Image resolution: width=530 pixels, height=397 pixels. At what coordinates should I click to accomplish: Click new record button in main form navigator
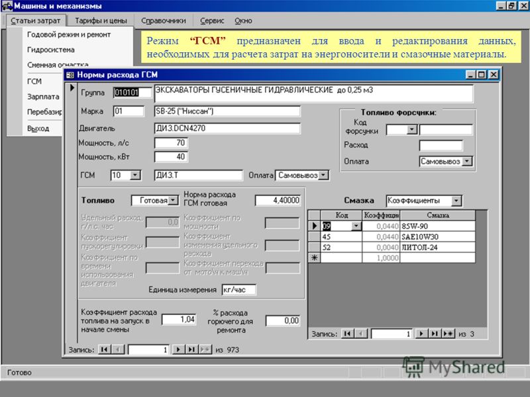point(205,349)
